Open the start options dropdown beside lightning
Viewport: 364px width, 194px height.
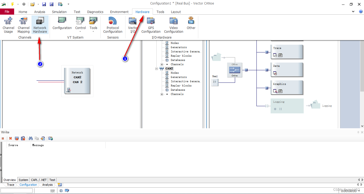coord(18,4)
